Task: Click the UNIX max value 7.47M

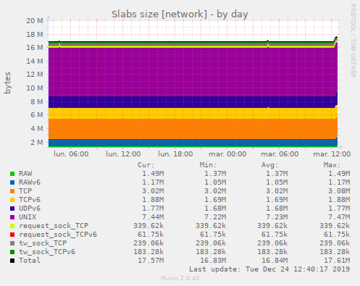Action: (339, 217)
